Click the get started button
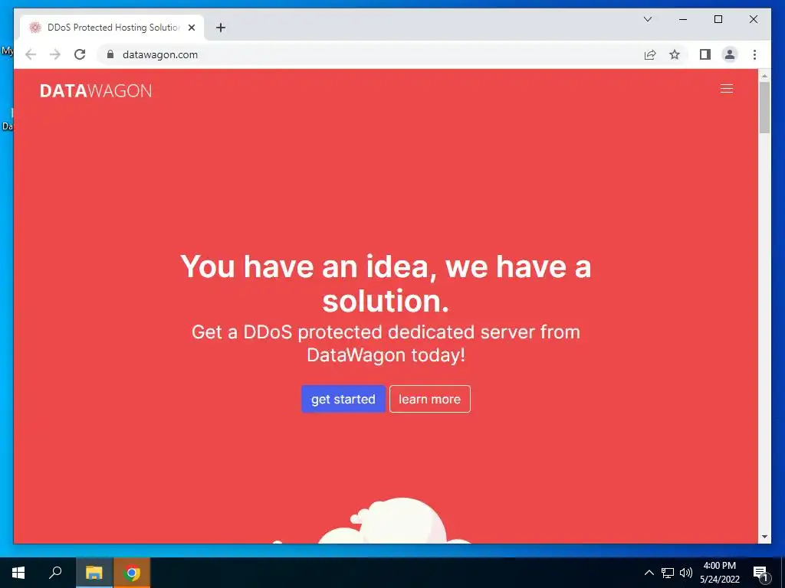This screenshot has height=588, width=785. point(343,399)
